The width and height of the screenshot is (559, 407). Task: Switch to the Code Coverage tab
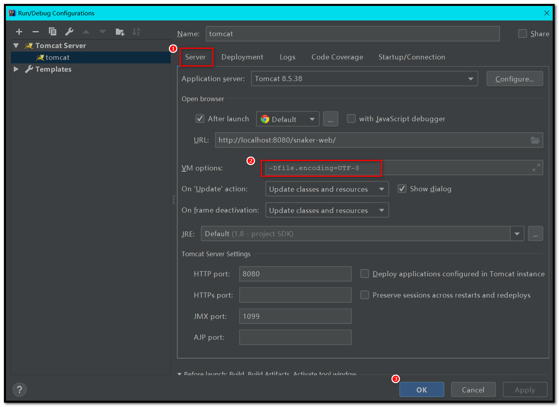pyautogui.click(x=337, y=57)
